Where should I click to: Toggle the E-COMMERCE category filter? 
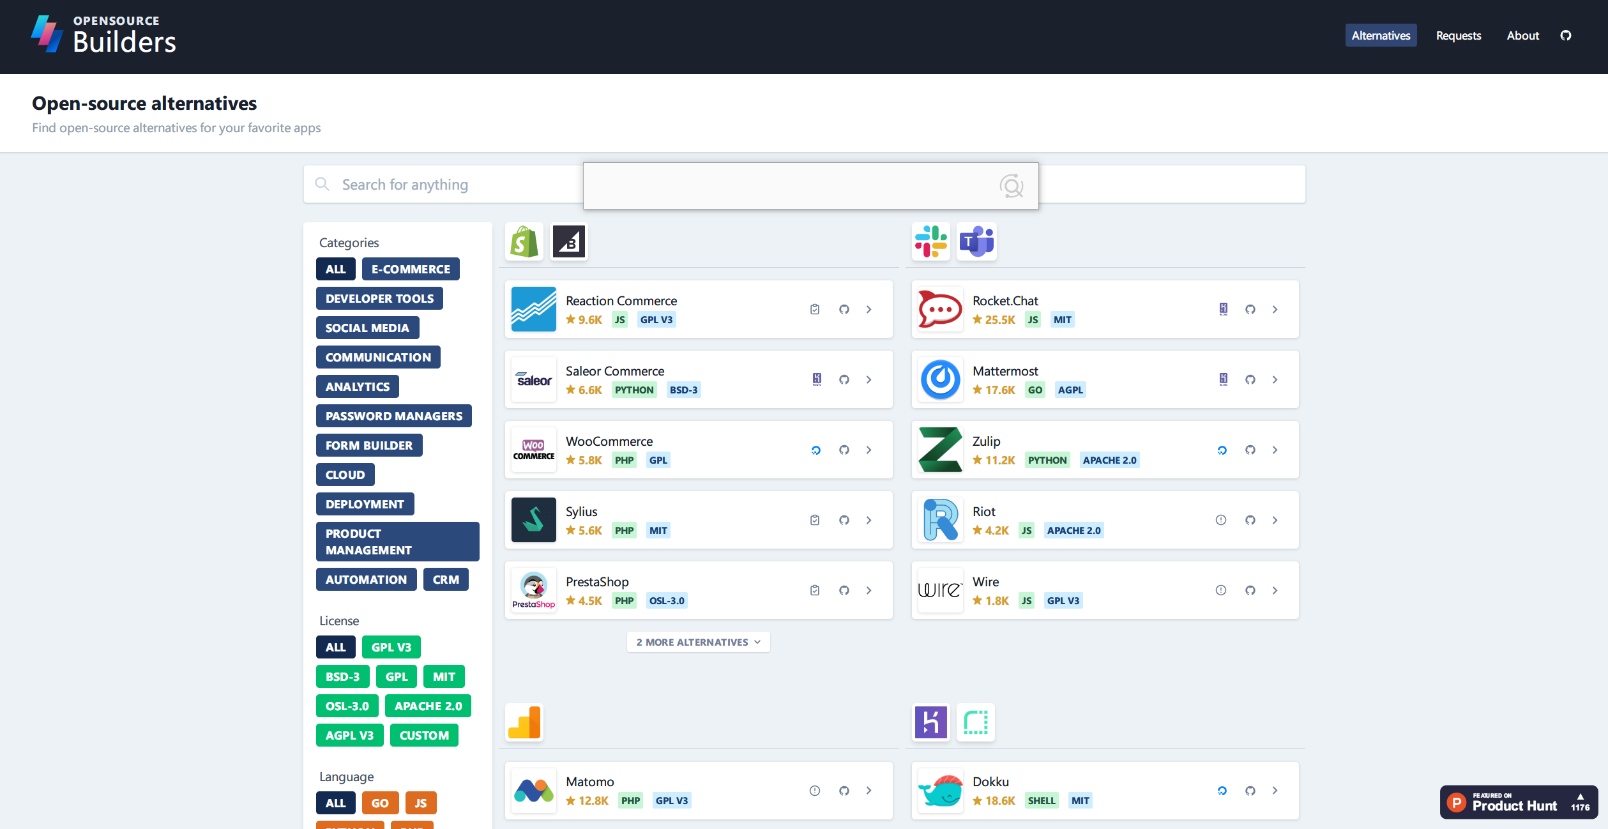click(411, 270)
